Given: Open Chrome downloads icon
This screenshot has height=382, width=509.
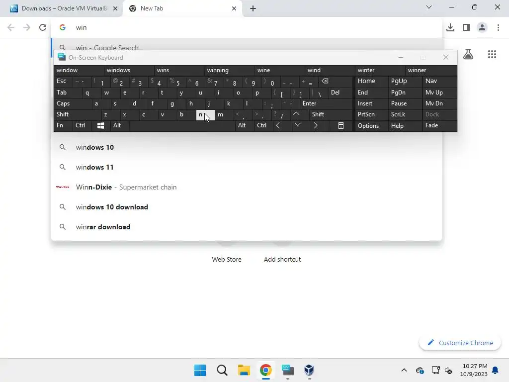Looking at the screenshot, I should tap(450, 28).
